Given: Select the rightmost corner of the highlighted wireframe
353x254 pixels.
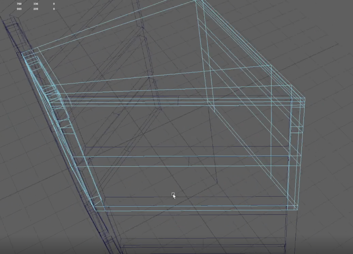Looking at the screenshot, I should point(305,99).
